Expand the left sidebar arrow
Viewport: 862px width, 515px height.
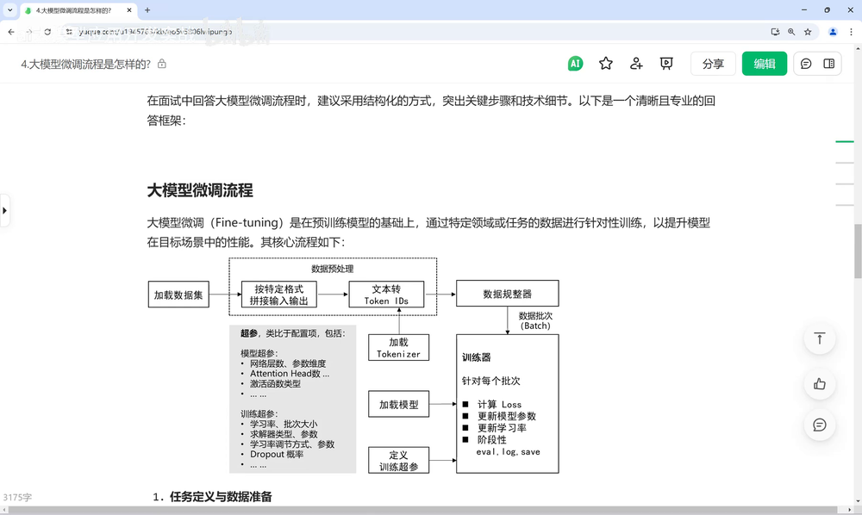click(4, 210)
